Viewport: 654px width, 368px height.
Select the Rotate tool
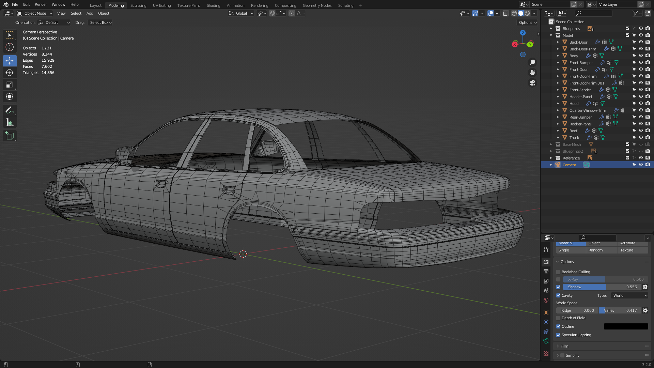pyautogui.click(x=10, y=73)
